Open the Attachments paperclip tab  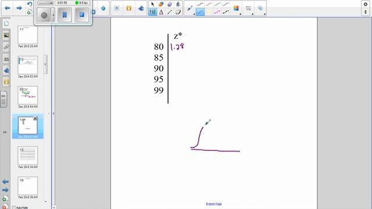[x=6, y=46]
